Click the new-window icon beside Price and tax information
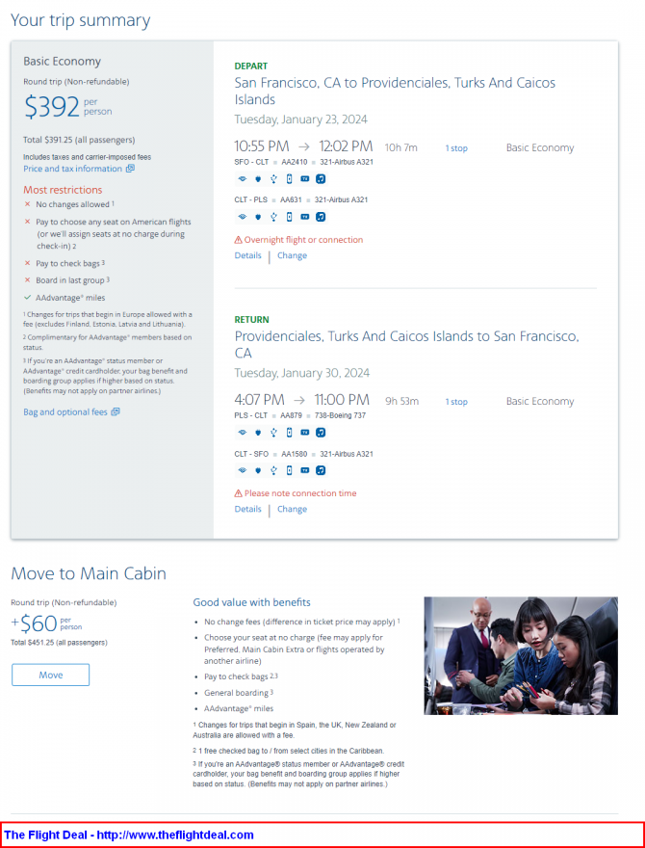Screen dimensions: 645x848 point(130,169)
